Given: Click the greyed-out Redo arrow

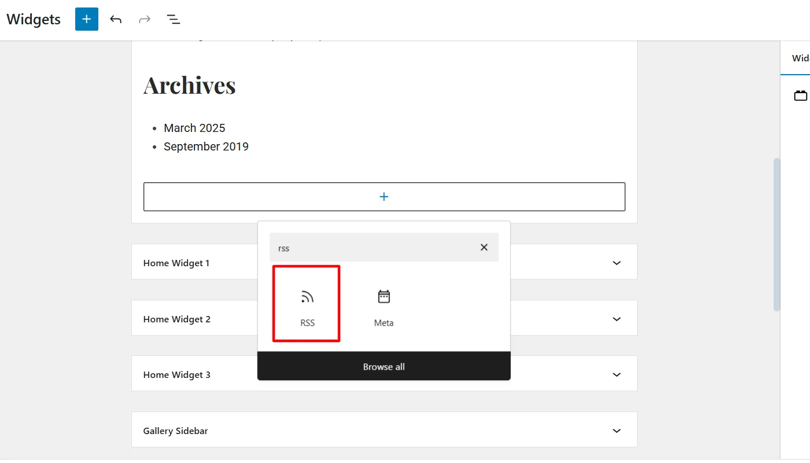Looking at the screenshot, I should point(145,19).
